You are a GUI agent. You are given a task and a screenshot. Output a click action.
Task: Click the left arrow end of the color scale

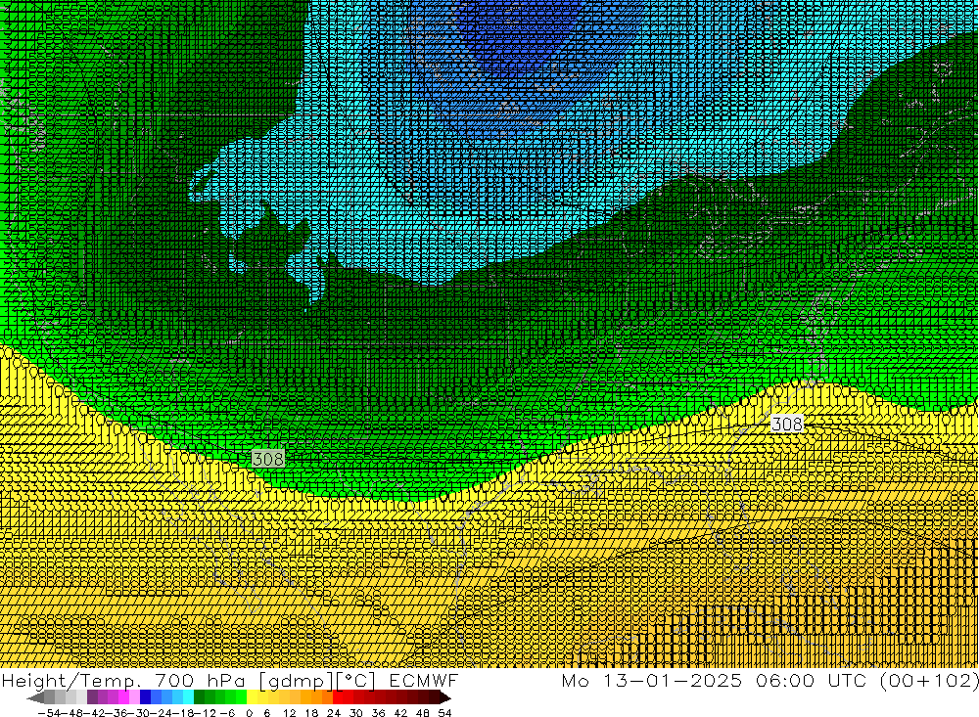pyautogui.click(x=35, y=698)
